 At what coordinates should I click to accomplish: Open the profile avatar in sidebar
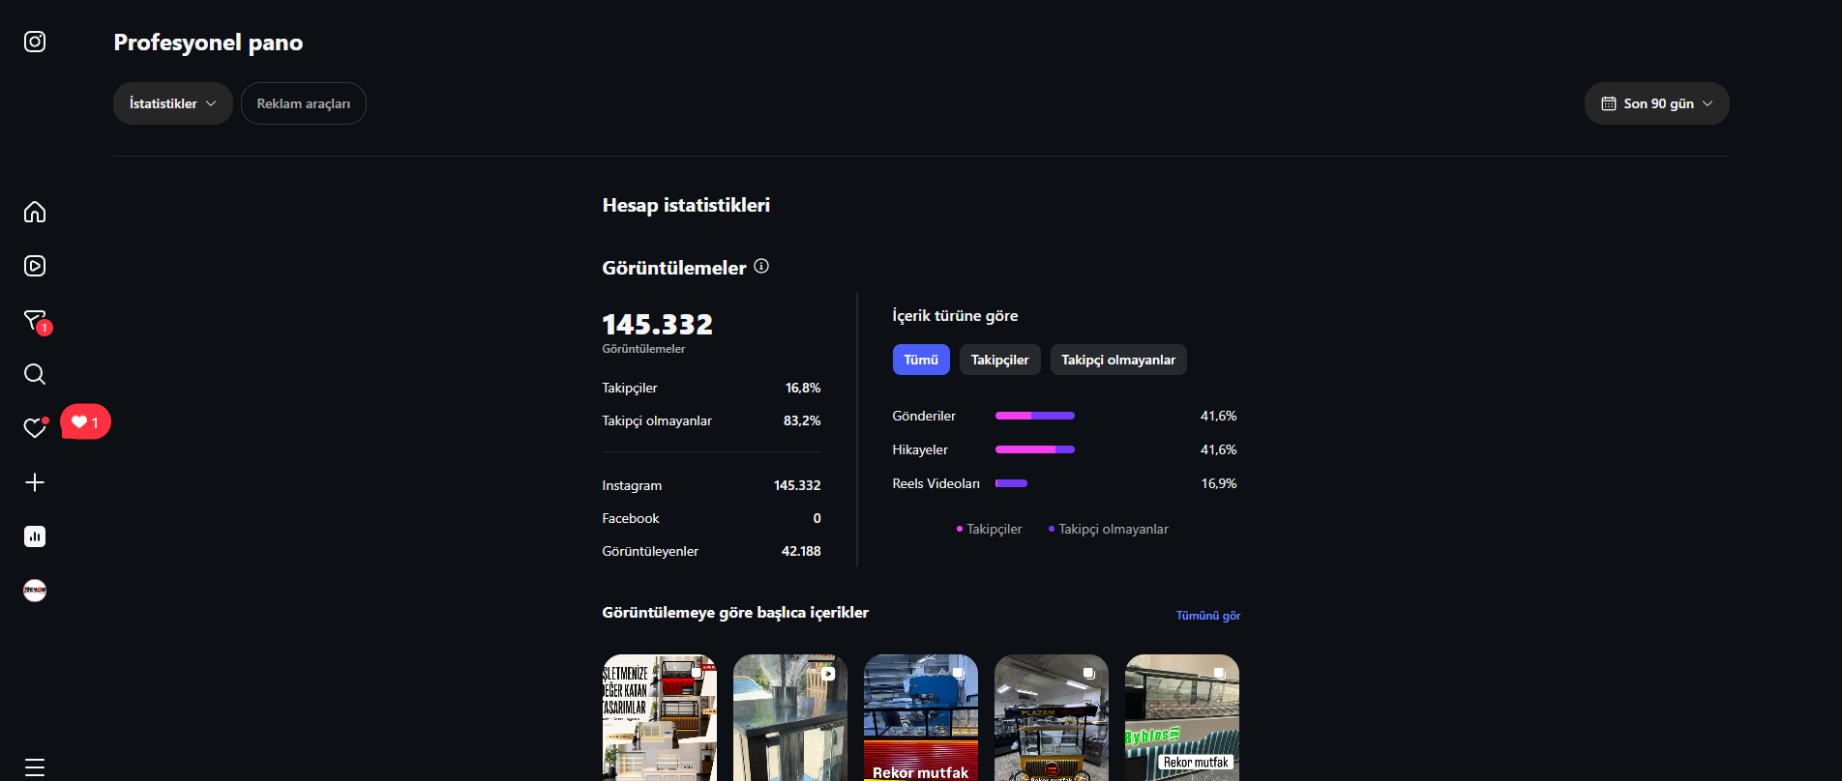[x=35, y=591]
